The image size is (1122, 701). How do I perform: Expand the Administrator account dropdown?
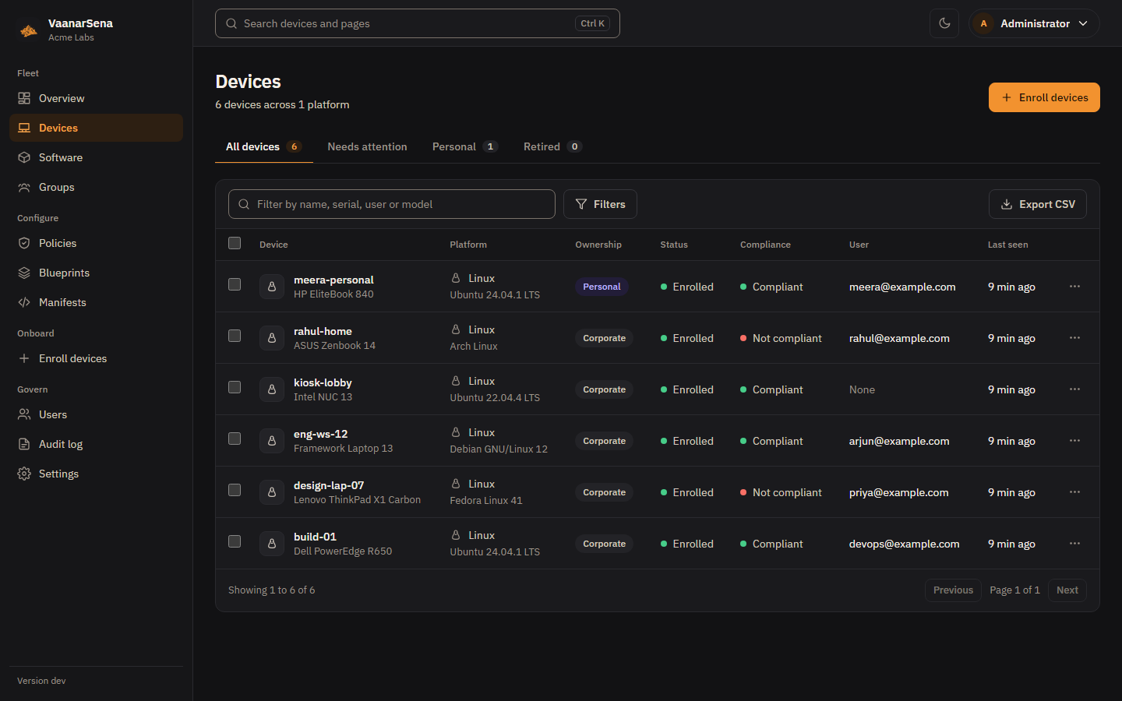click(1034, 23)
